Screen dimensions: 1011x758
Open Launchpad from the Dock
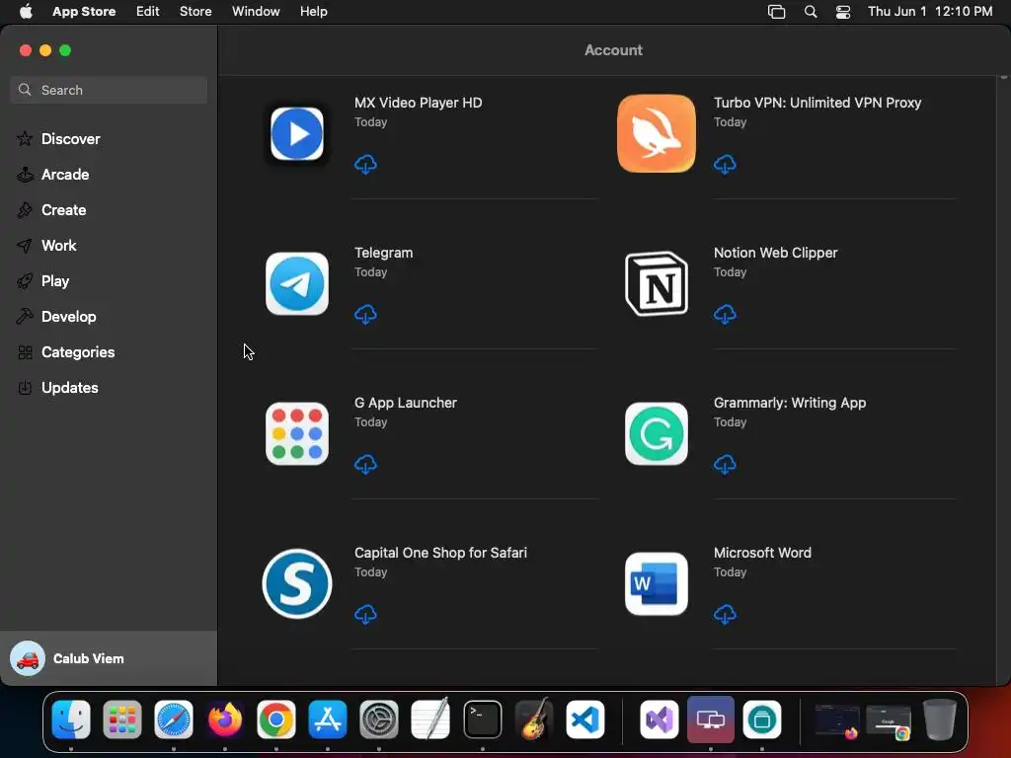[x=121, y=720]
